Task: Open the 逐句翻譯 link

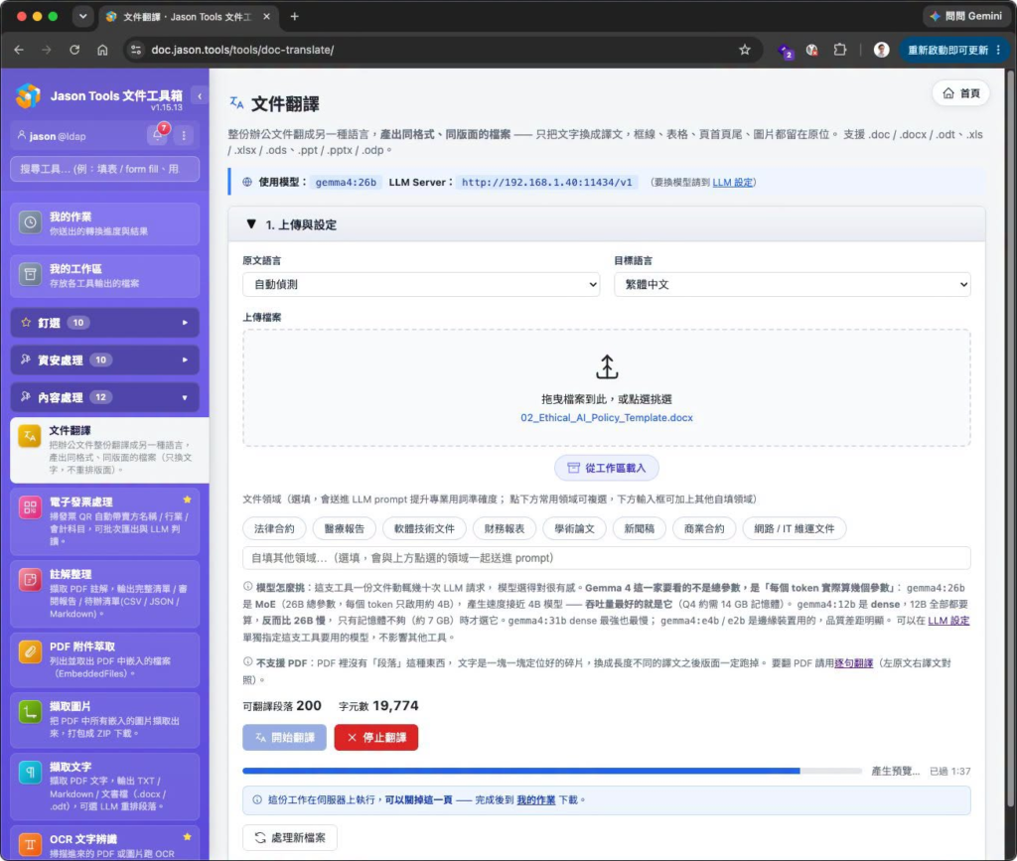Action: coord(853,663)
